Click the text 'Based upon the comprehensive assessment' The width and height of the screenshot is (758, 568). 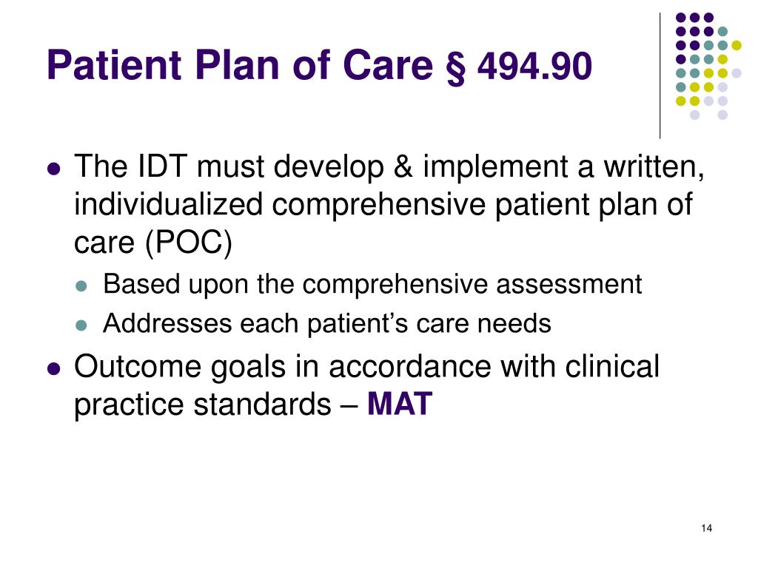pos(372,284)
